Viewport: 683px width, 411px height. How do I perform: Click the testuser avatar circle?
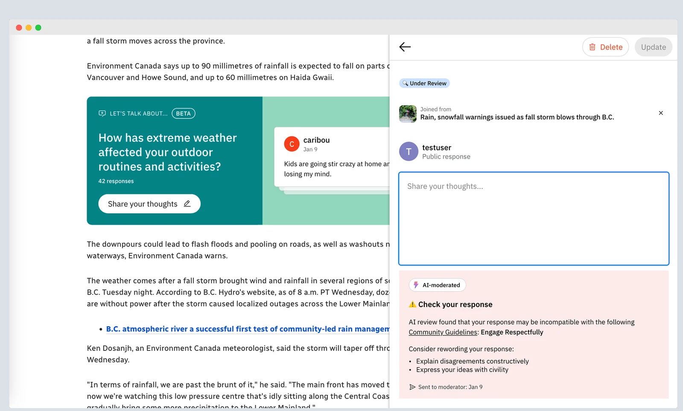tap(409, 151)
